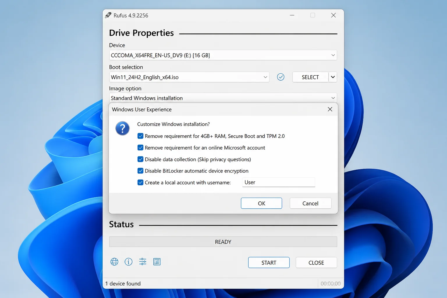The height and width of the screenshot is (298, 447).
Task: Click the blue question mark icon
Action: tap(123, 128)
